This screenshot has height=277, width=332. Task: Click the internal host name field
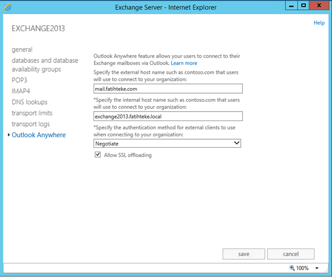[168, 116]
